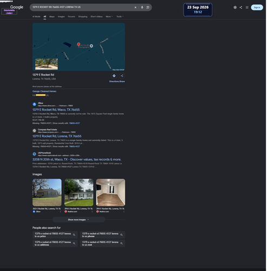Switch to the Shopping tab
This screenshot has width=269, height=271.
83,16
